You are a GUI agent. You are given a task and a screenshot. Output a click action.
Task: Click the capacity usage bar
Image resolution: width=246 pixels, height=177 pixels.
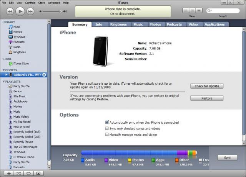click(139, 152)
